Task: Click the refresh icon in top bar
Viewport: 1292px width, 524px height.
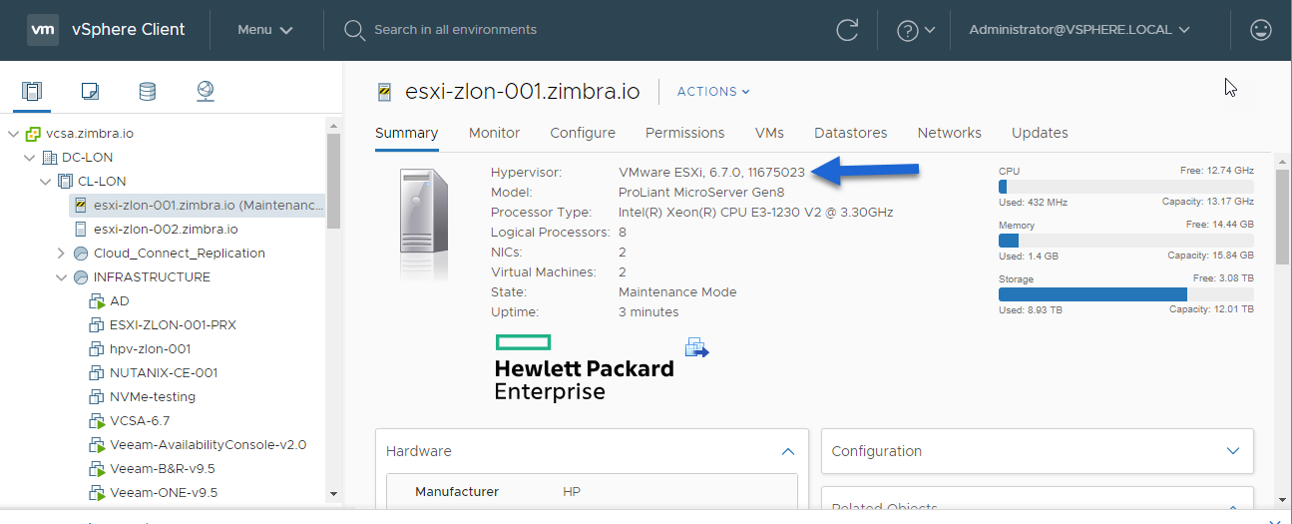Action: 847,30
